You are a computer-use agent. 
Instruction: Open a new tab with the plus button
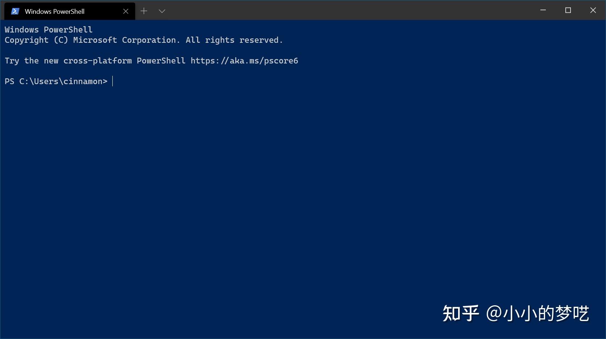click(144, 11)
